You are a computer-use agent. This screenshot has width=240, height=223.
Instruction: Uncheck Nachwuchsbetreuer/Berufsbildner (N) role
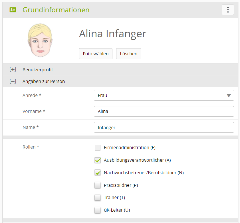pos(98,173)
